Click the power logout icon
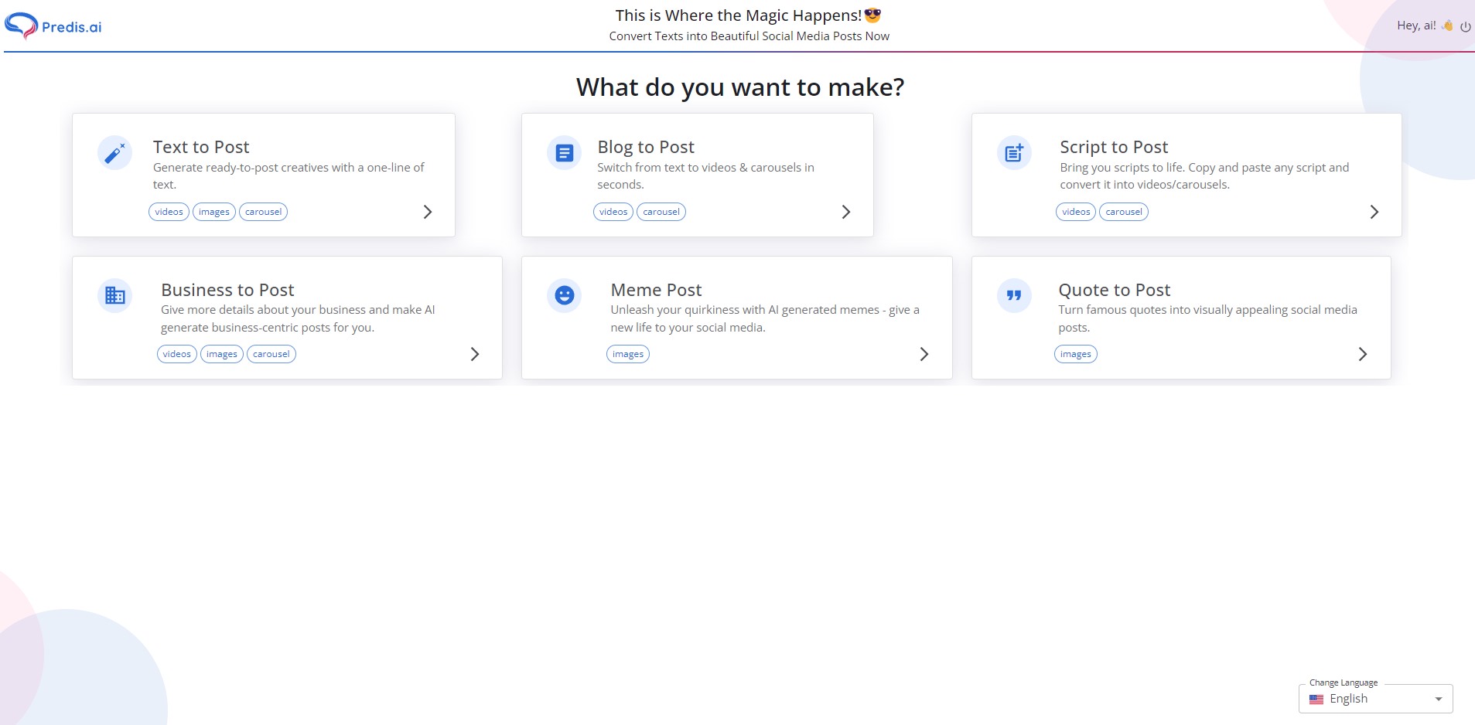 click(1465, 26)
